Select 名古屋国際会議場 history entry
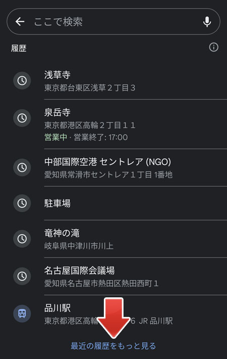This screenshot has width=227, height=359. click(x=113, y=276)
